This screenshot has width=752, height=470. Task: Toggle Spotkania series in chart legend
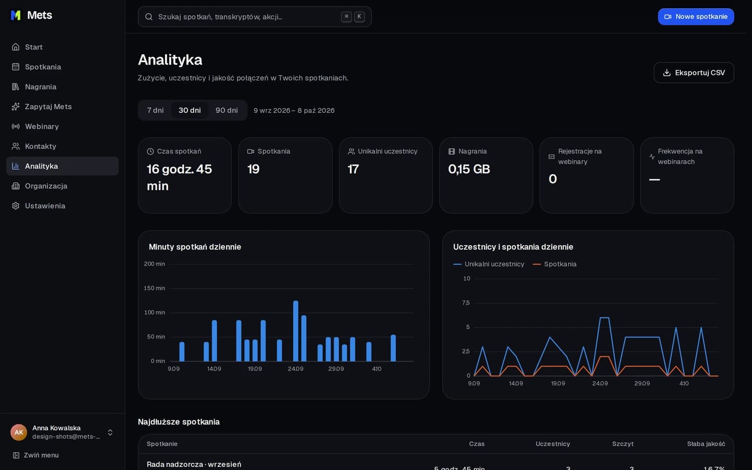[x=555, y=264]
